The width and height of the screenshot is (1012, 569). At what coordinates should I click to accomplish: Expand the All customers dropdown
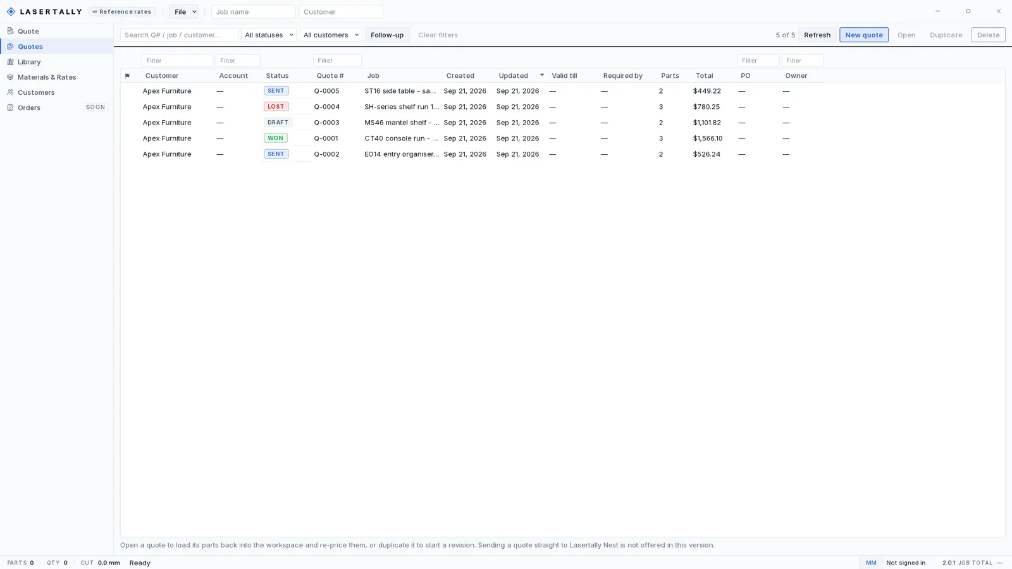(x=331, y=35)
